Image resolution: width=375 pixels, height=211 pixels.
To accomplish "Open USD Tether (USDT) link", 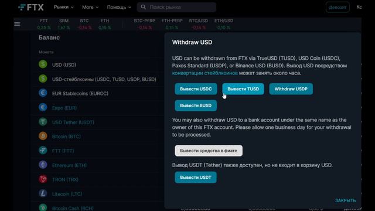I will [x=73, y=122].
